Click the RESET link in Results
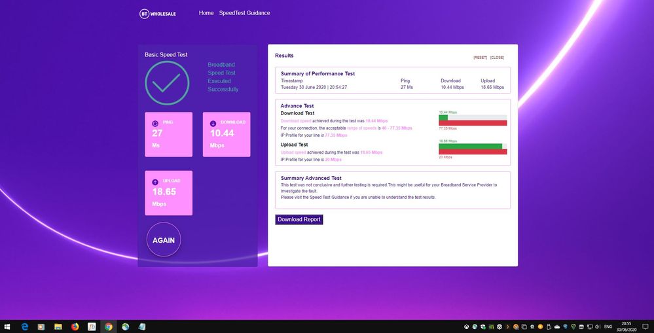This screenshot has width=654, height=333. (480, 58)
